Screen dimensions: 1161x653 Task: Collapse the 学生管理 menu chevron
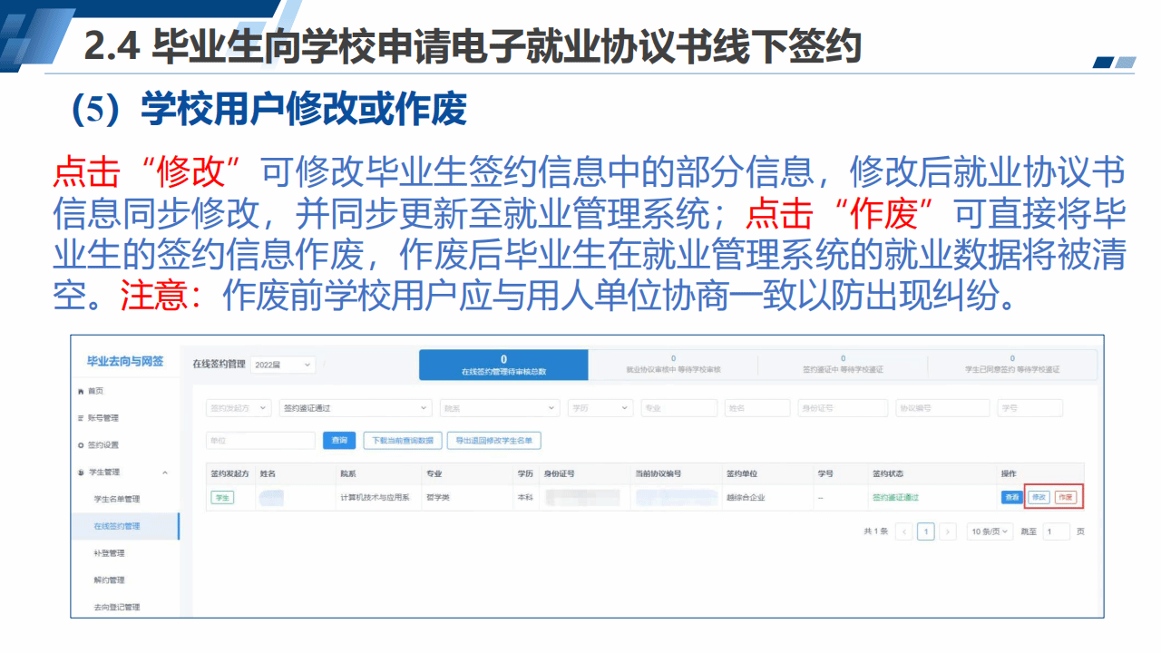(164, 473)
